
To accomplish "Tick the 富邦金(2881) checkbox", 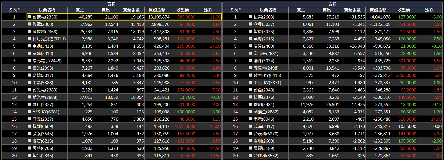I will click(x=250, y=53).
